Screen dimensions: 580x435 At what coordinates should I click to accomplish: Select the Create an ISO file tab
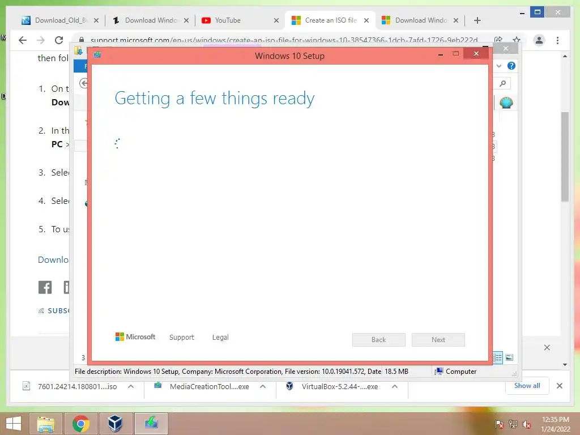pos(331,20)
